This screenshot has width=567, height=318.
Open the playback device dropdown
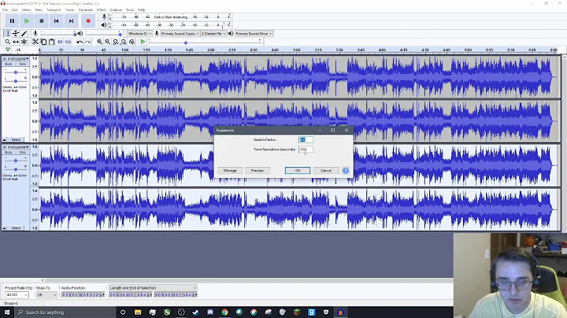coord(254,34)
